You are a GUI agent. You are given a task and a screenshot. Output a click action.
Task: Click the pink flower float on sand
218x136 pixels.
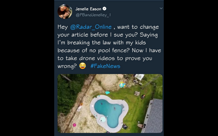pos(74,125)
